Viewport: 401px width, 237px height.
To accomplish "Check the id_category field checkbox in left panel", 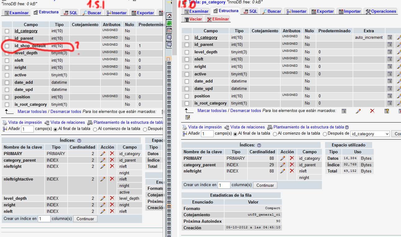I will pos(7,31).
